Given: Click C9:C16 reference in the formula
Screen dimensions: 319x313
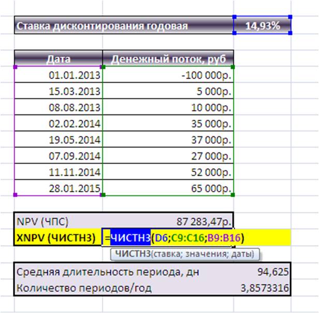Looking at the screenshot, I should (187, 237).
